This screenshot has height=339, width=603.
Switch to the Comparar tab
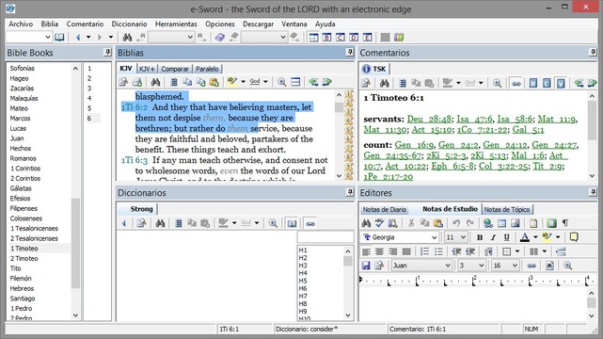(175, 69)
